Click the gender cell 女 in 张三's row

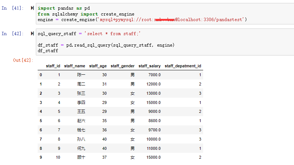(133, 93)
